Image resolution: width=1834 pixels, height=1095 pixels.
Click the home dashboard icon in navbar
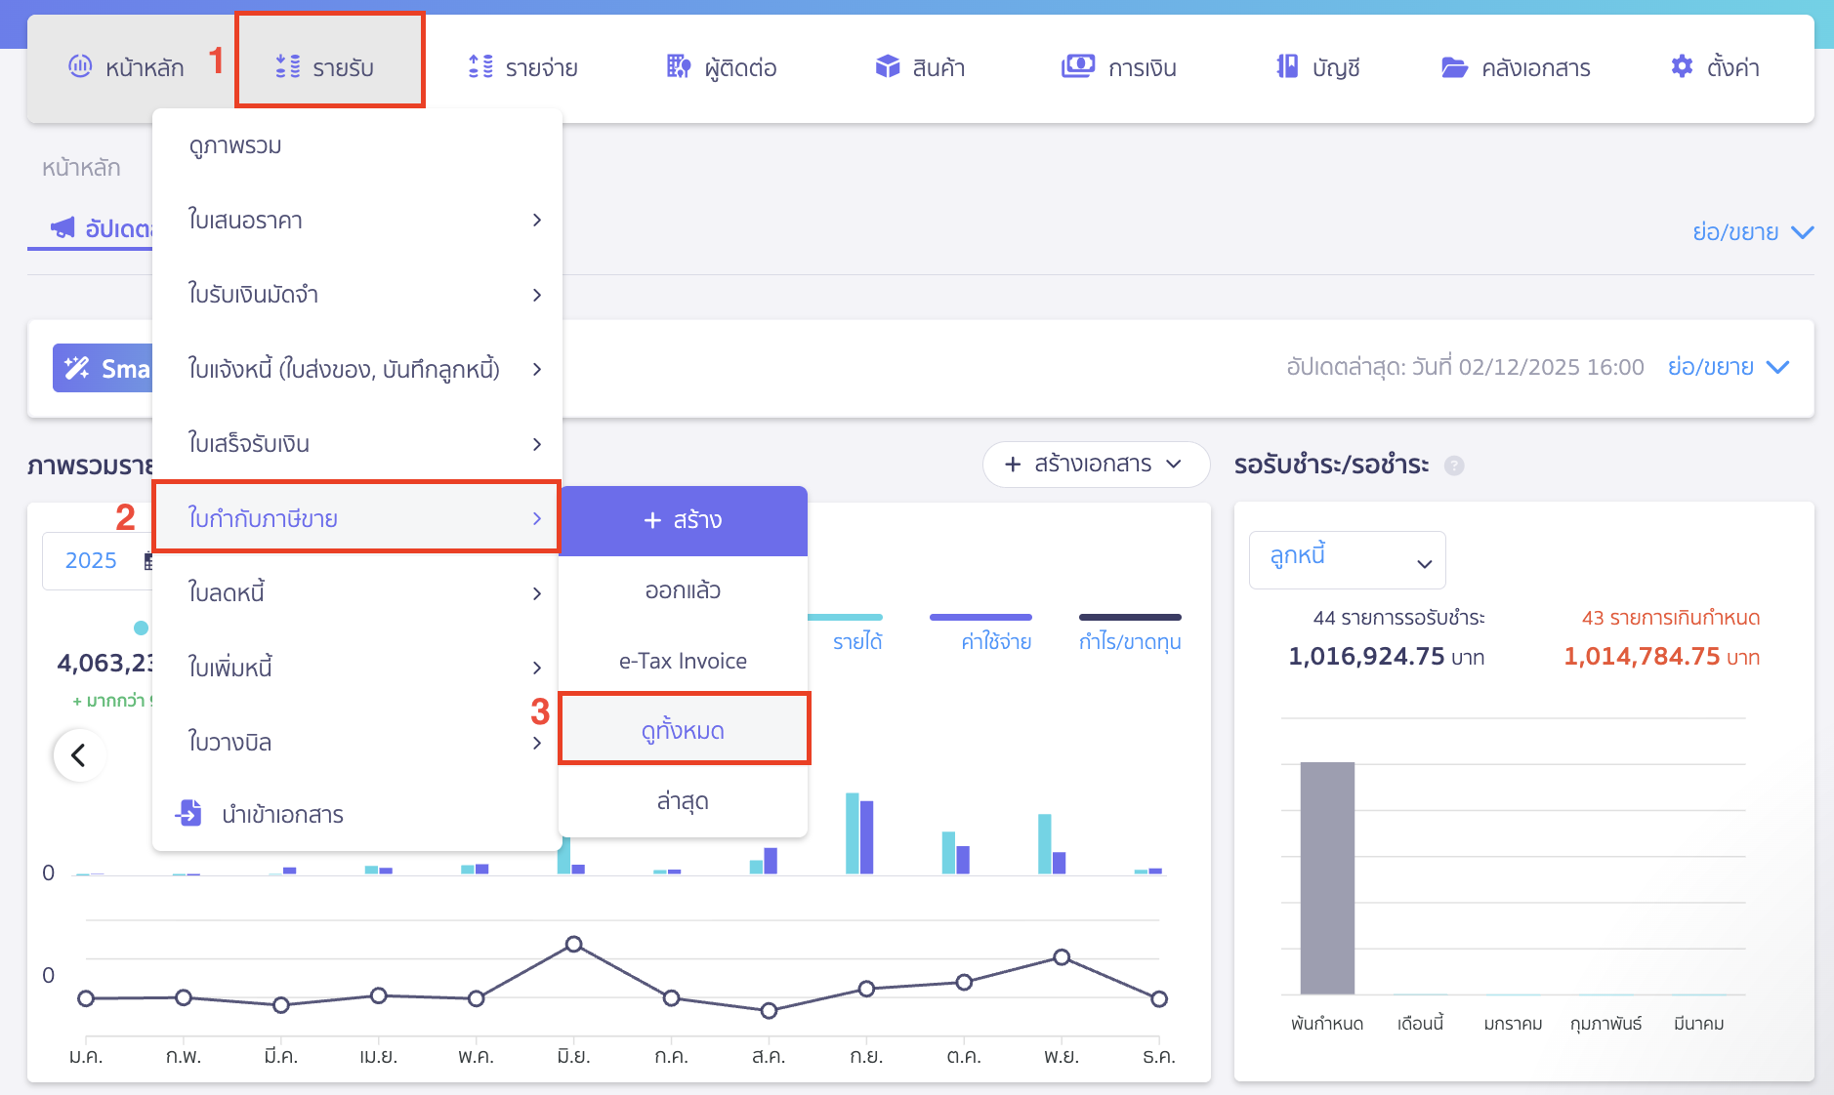pos(80,66)
